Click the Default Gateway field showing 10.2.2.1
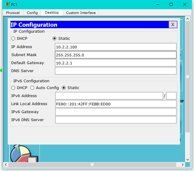The width and height of the screenshot is (194, 171). (x=116, y=63)
